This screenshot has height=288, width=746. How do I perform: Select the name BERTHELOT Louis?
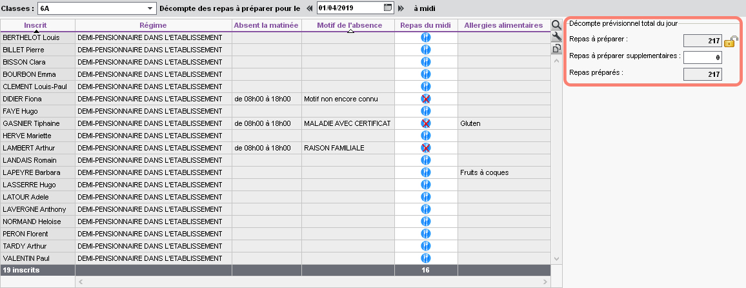31,37
